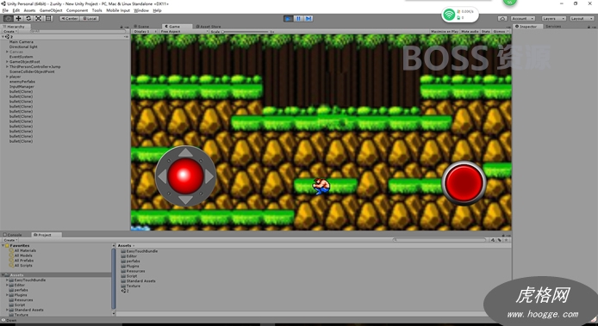
Task: Open the EasyTouchBundle folder in Assets list
Action: 139,251
